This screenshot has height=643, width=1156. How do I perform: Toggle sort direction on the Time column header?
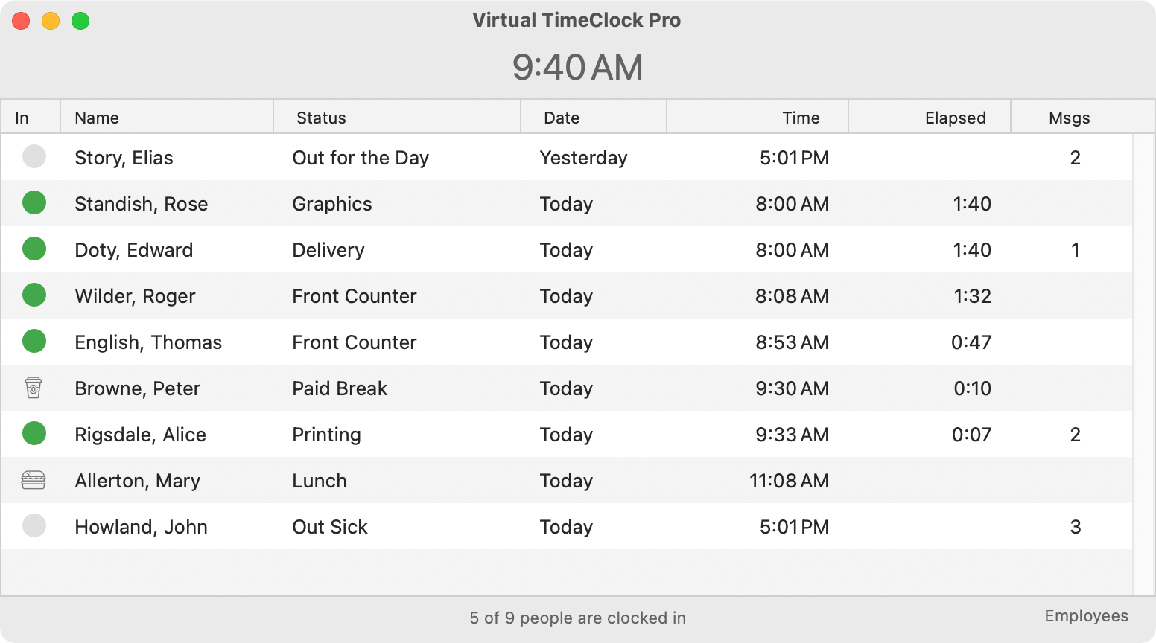[801, 117]
